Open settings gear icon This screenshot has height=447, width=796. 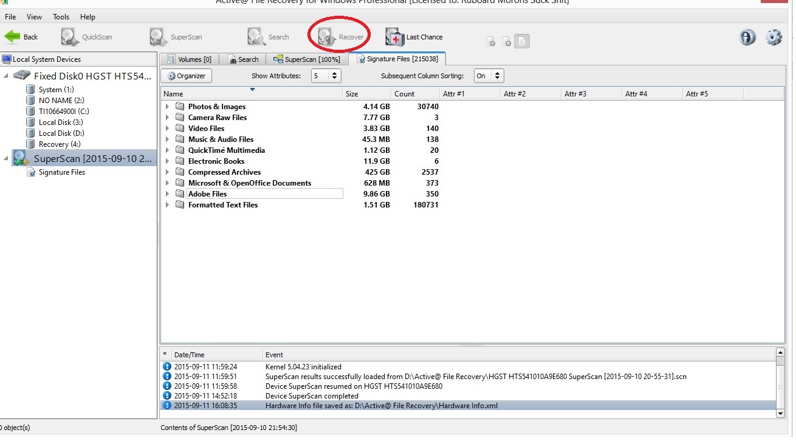(774, 38)
